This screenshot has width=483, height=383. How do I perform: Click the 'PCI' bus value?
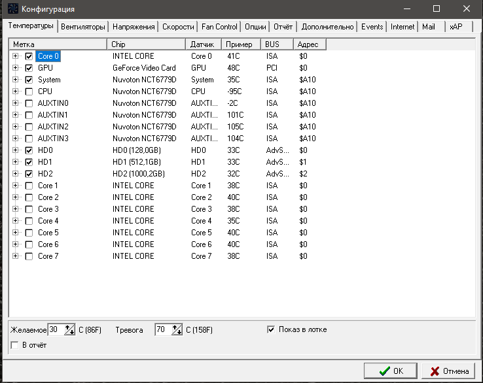point(272,68)
